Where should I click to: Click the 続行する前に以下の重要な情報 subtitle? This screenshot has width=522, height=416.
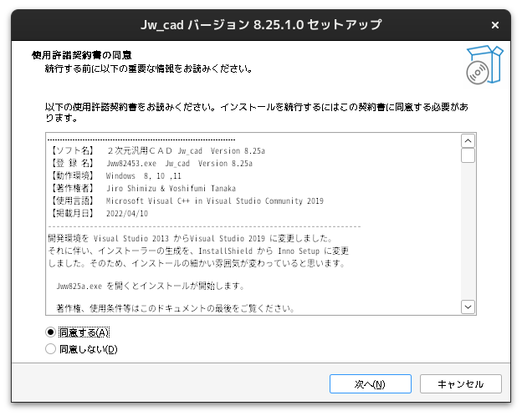[148, 68]
